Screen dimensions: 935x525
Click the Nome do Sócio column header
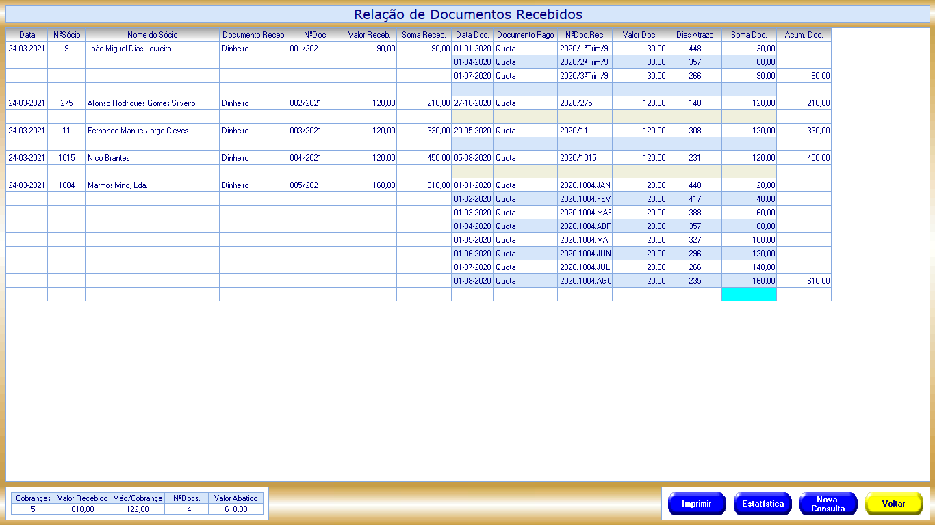click(152, 35)
